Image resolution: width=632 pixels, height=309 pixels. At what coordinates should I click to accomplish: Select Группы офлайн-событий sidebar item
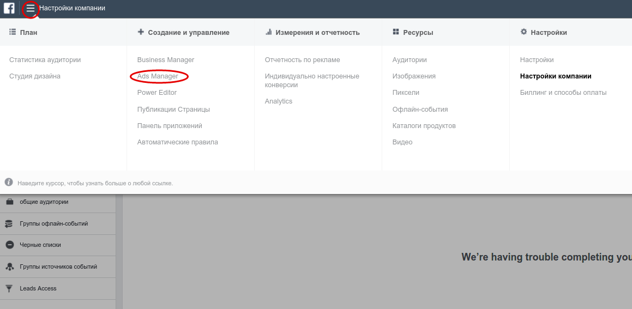pos(58,223)
